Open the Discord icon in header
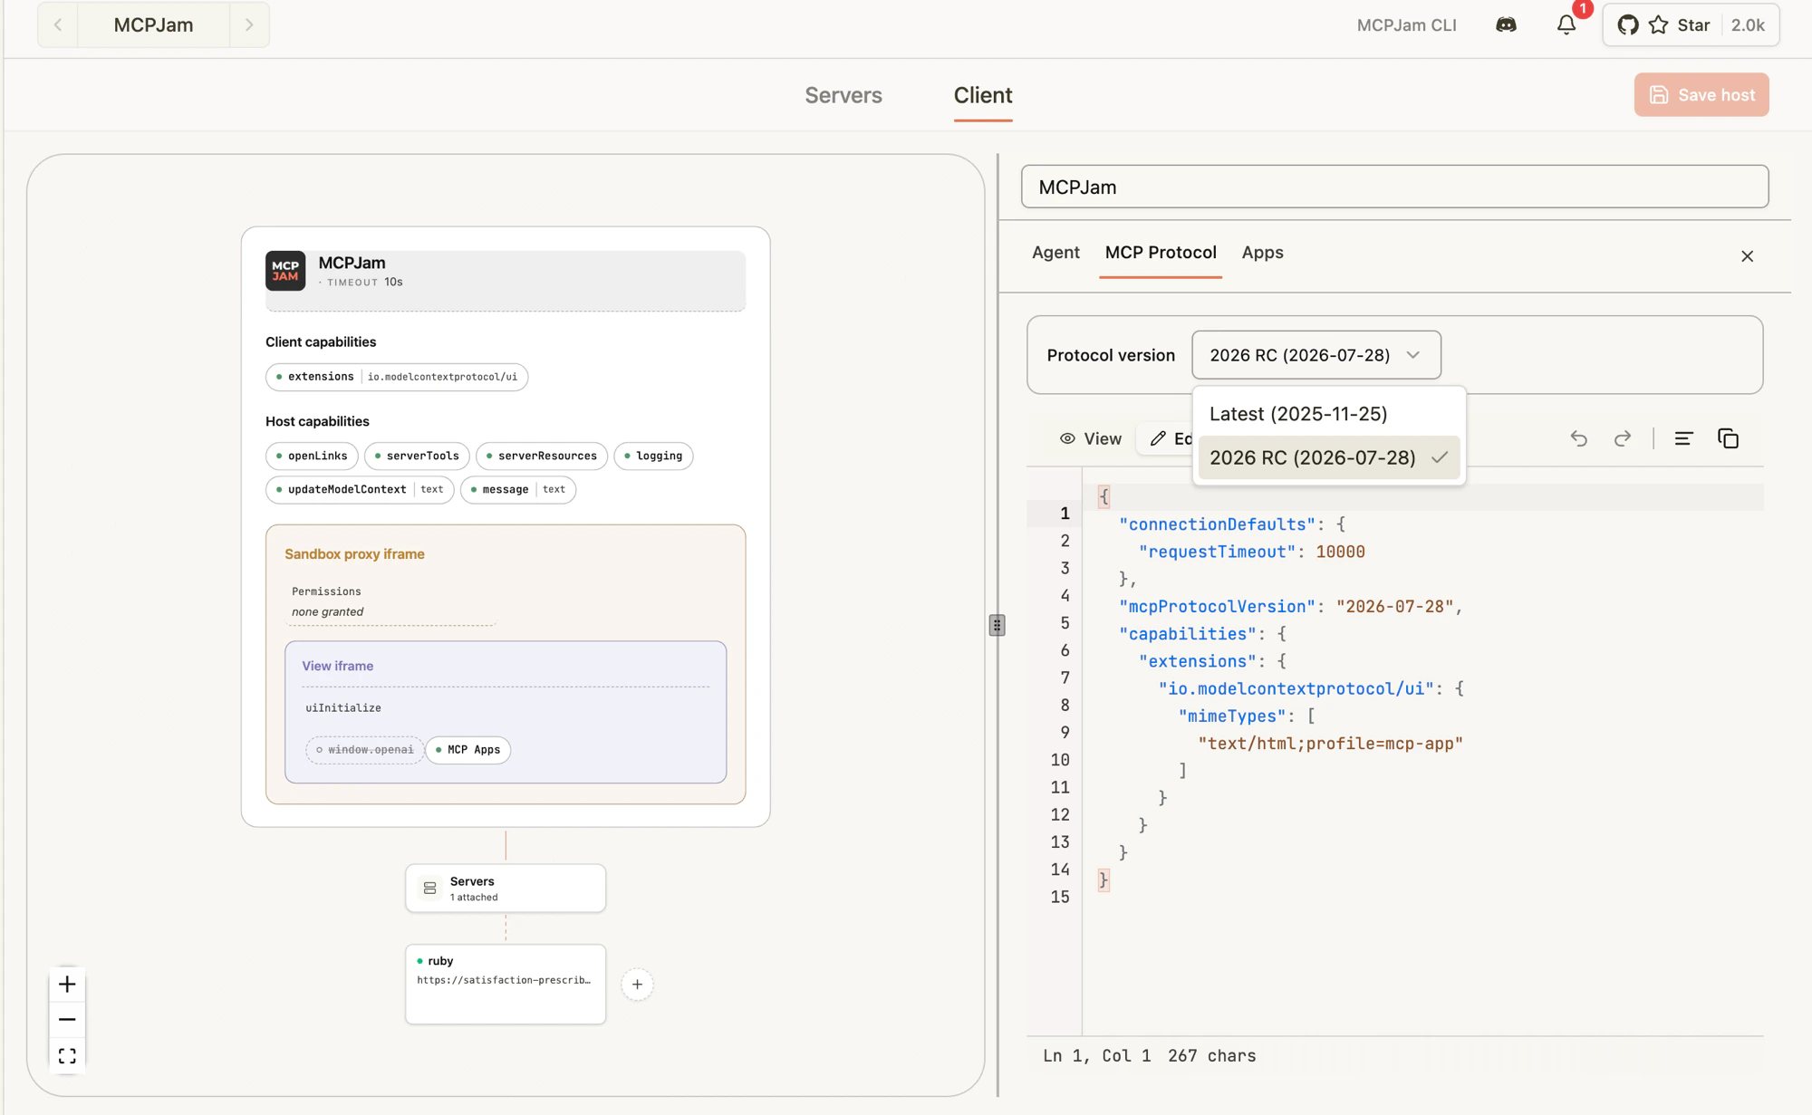Image resolution: width=1812 pixels, height=1115 pixels. pyautogui.click(x=1506, y=25)
